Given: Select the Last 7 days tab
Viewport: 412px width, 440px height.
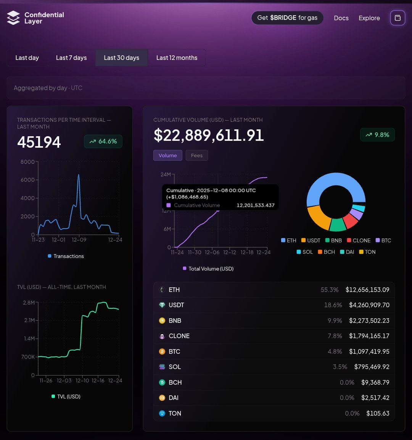Looking at the screenshot, I should [71, 58].
